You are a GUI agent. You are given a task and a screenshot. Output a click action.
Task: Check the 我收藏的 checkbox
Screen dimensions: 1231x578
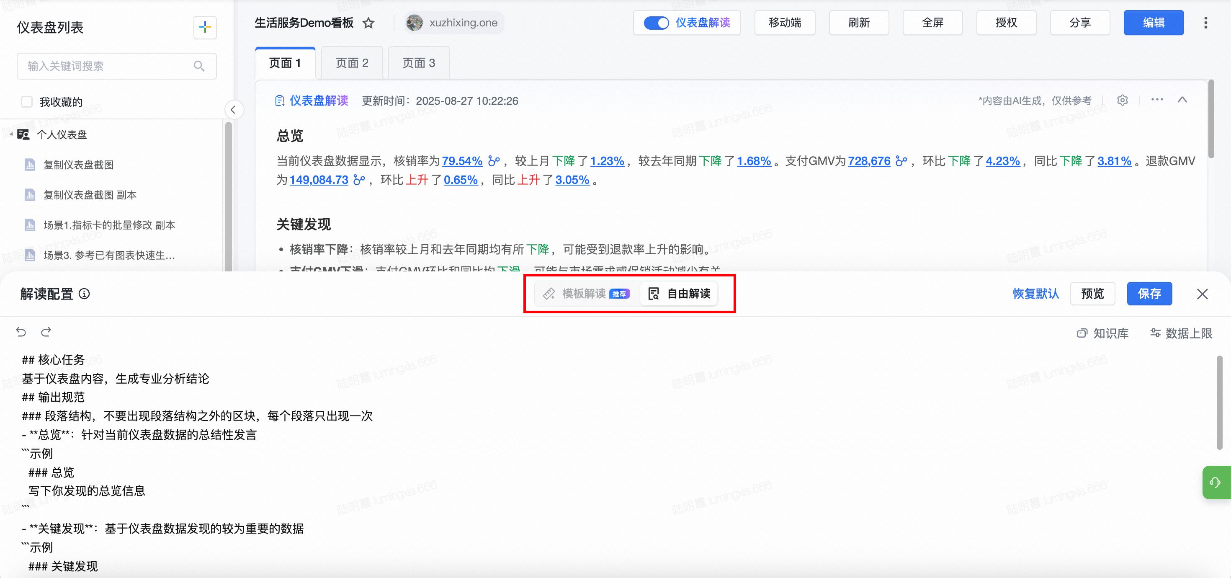point(27,102)
